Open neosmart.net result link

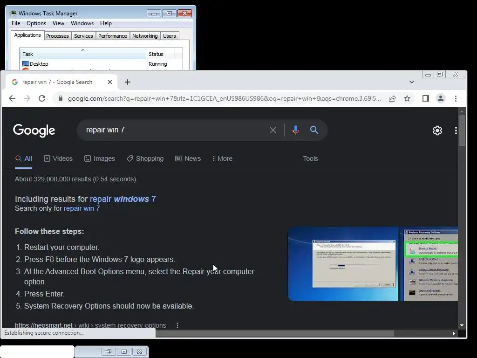(90, 325)
